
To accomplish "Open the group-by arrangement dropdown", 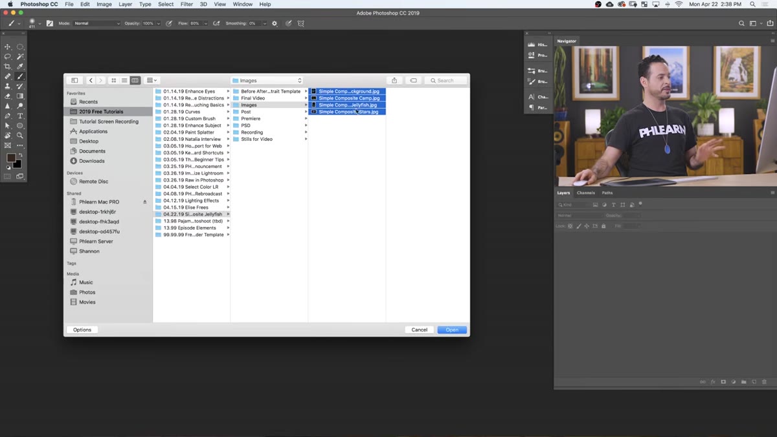I will tap(152, 80).
